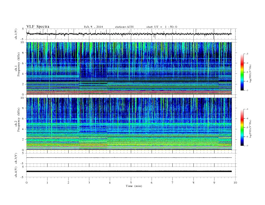Screen dimensions: 265x205
Task: Click the 'VLF Spectra' title text
Action: (38, 26)
